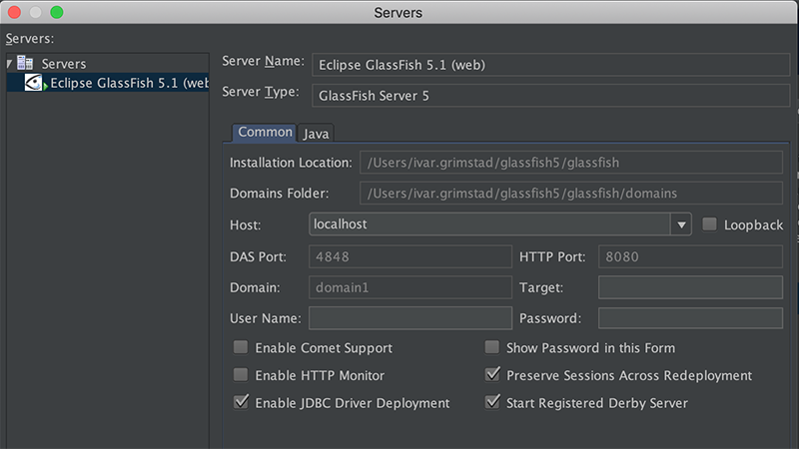The image size is (799, 449).
Task: Click the Target input field
Action: pyautogui.click(x=690, y=287)
